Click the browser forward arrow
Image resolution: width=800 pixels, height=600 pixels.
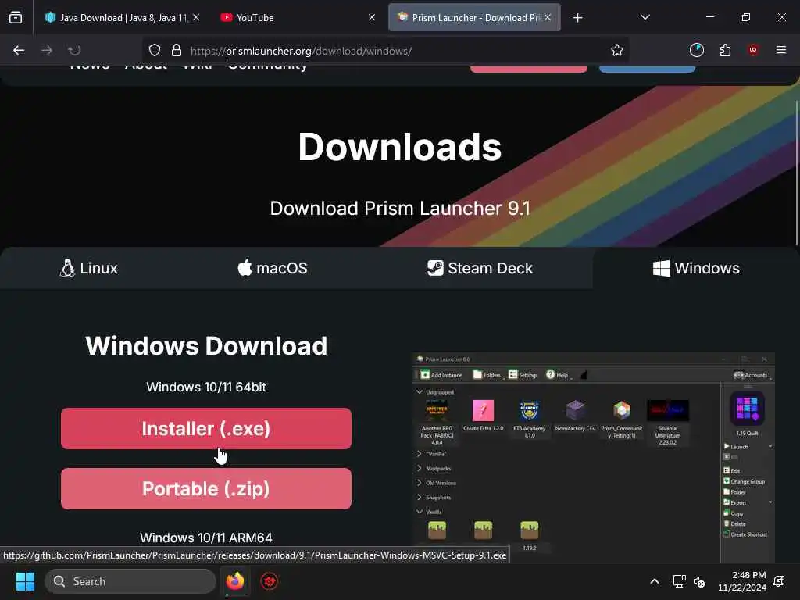pos(46,50)
